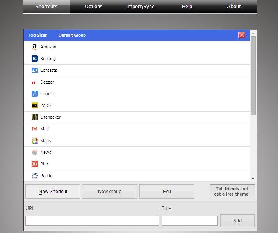Select the Default Group tab
Screen dimensions: 278x233
[x=72, y=35]
